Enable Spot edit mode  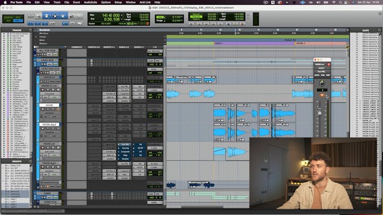coord(19,17)
